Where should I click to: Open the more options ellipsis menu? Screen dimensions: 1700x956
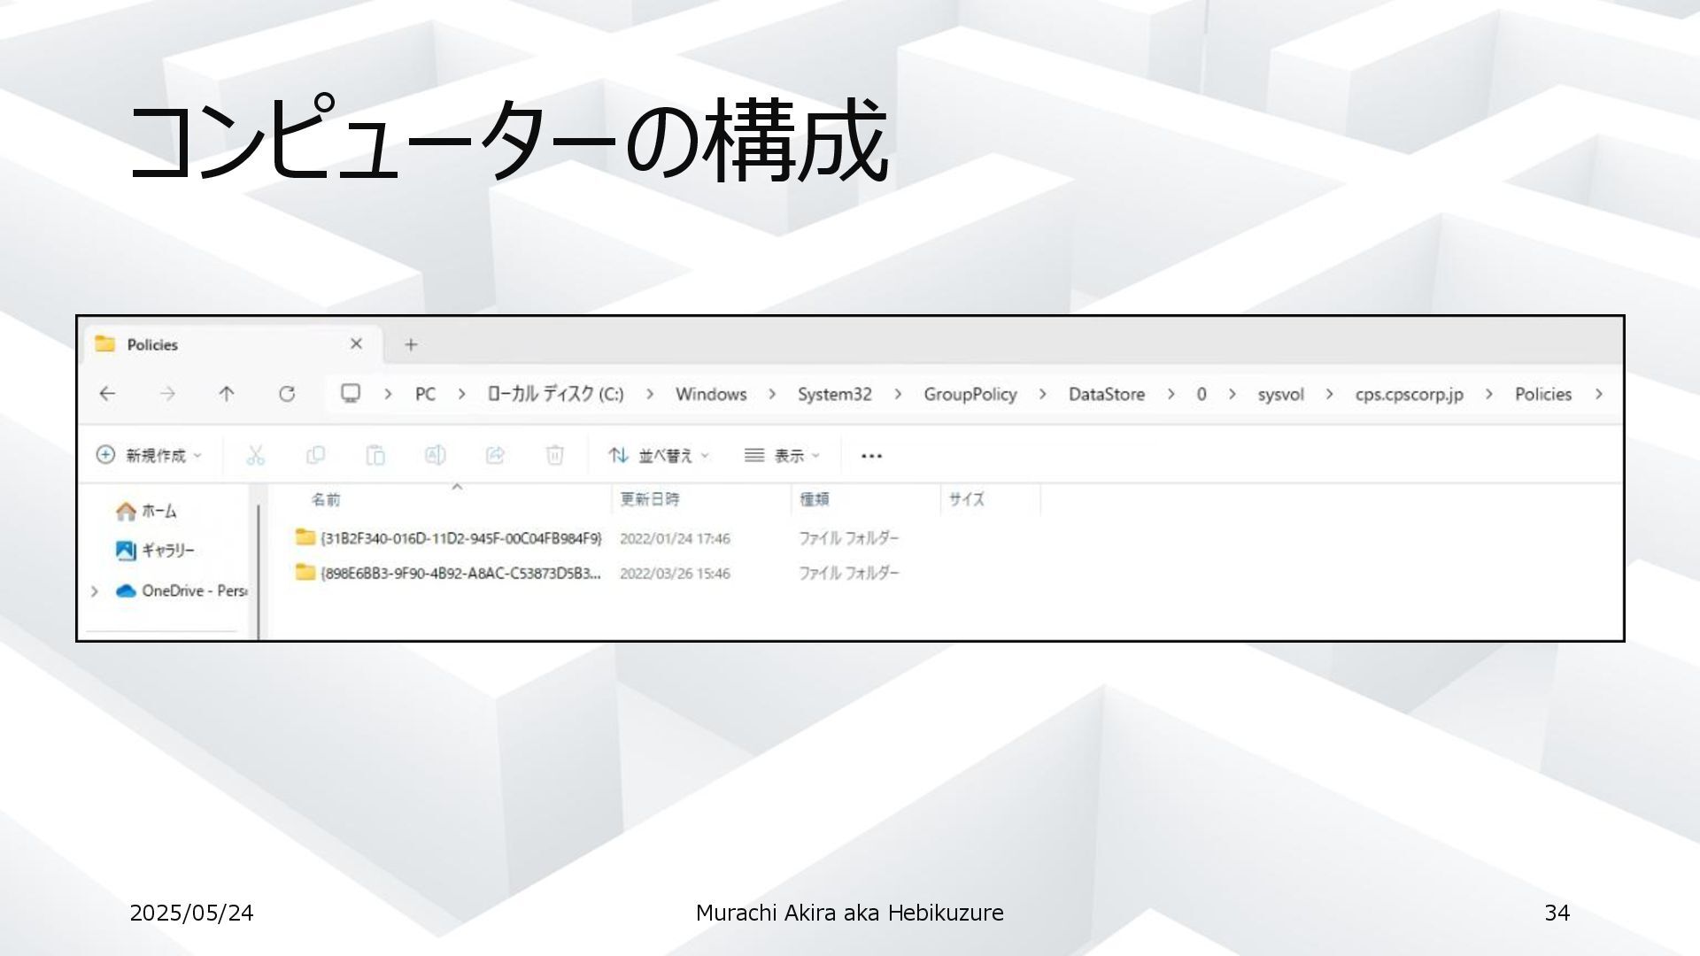point(871,456)
